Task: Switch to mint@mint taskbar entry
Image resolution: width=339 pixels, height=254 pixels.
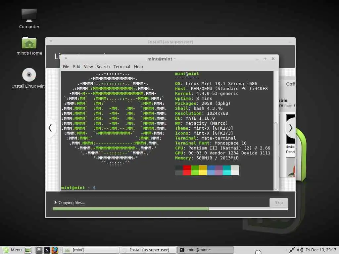Action: (x=205, y=250)
